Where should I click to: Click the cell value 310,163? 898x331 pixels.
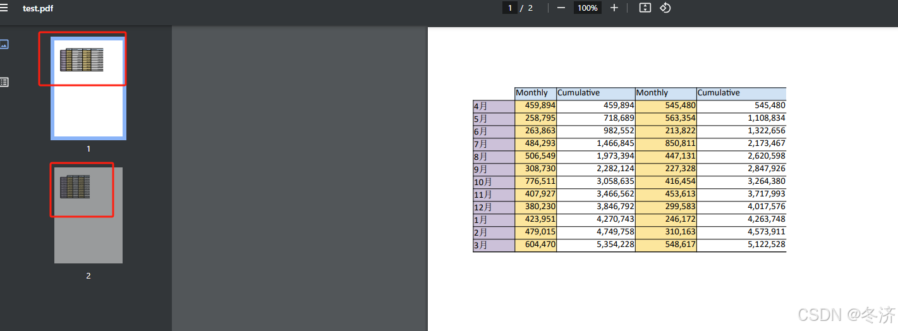680,232
